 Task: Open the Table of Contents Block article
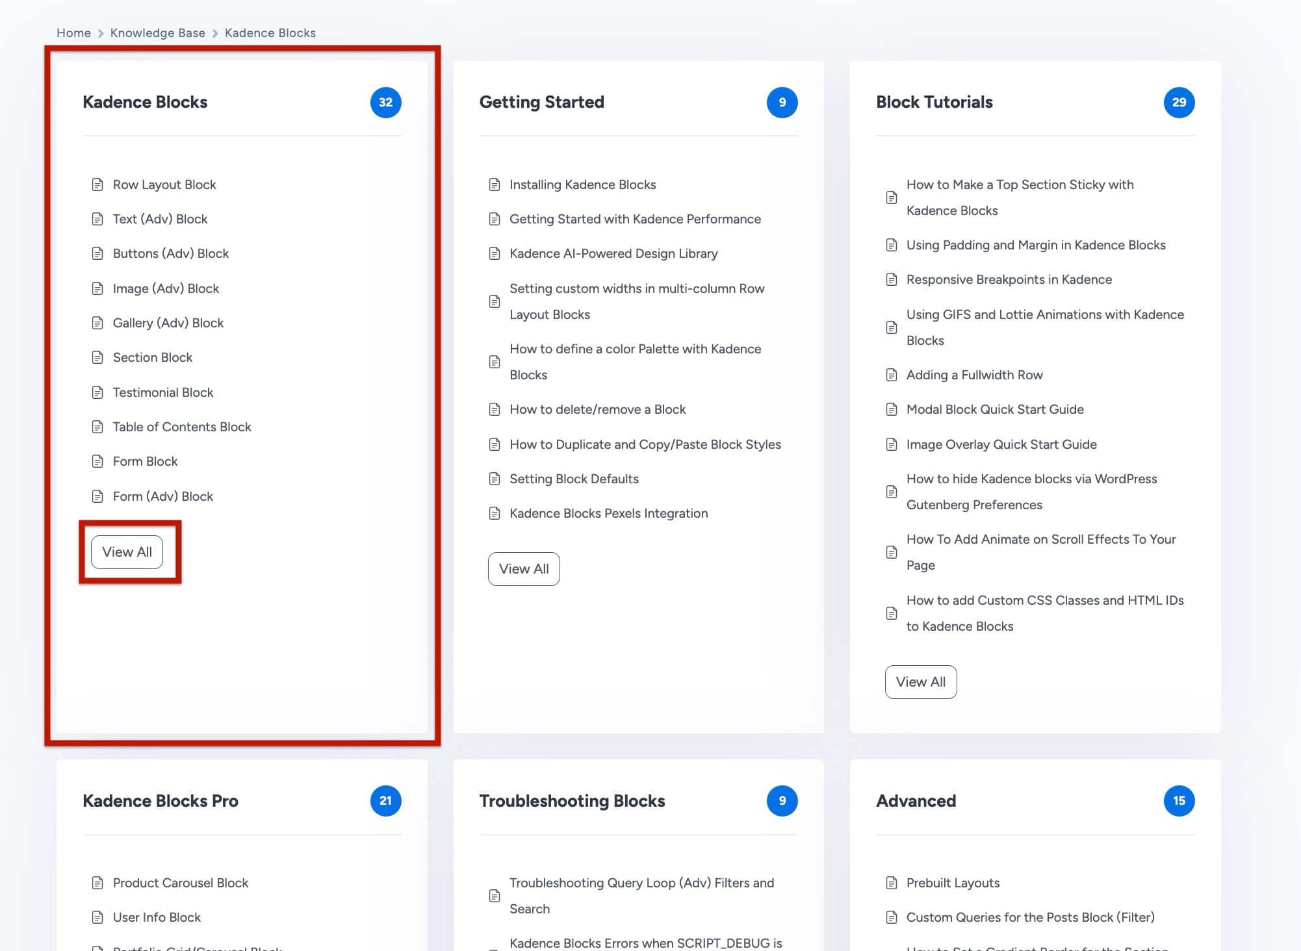(182, 427)
